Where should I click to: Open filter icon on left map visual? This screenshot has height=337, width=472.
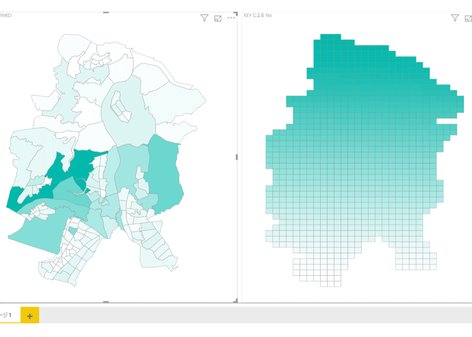pos(204,18)
